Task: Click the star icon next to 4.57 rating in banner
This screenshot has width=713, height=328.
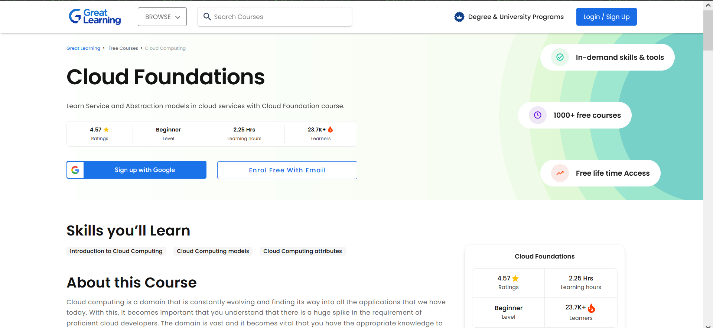Action: [106, 130]
